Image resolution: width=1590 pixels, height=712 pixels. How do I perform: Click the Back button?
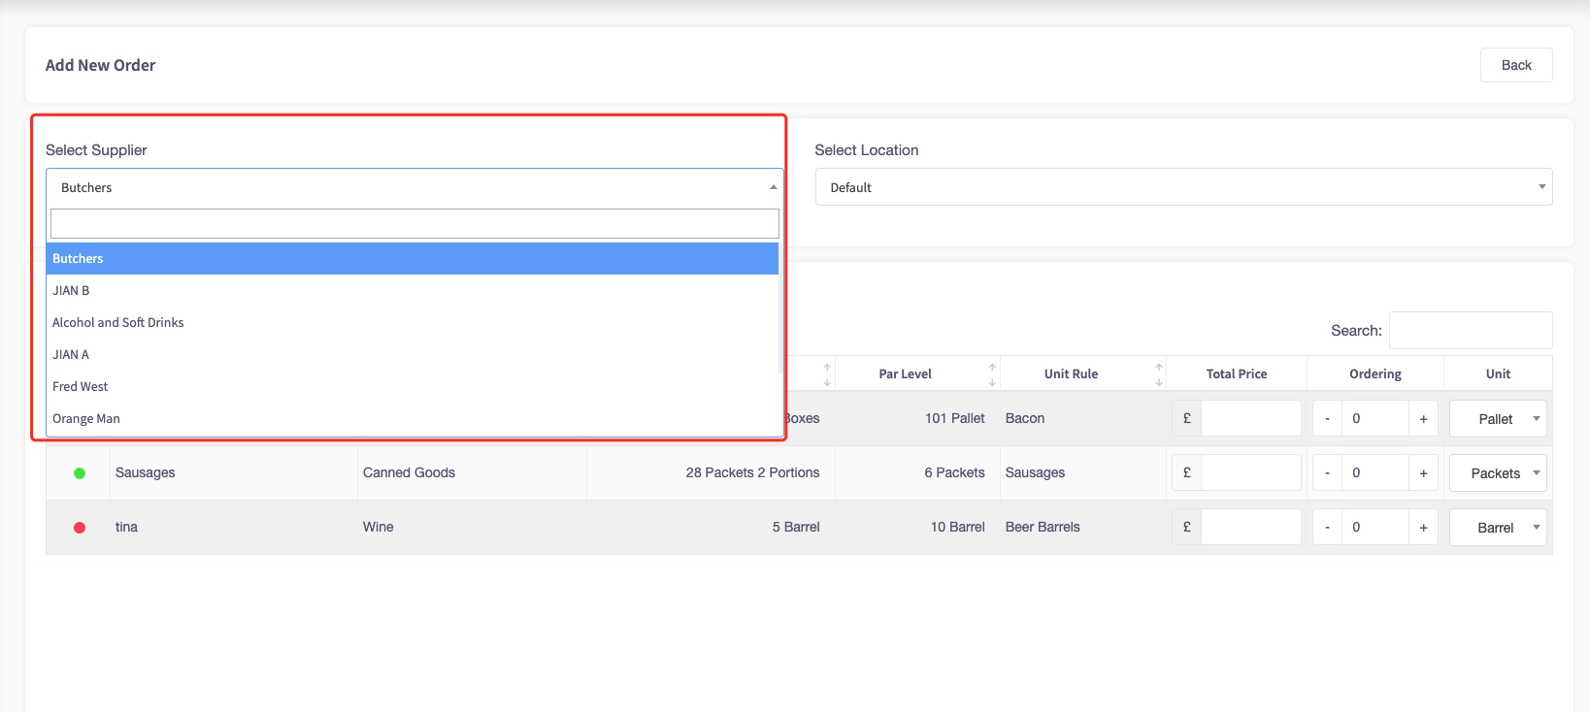1516,65
